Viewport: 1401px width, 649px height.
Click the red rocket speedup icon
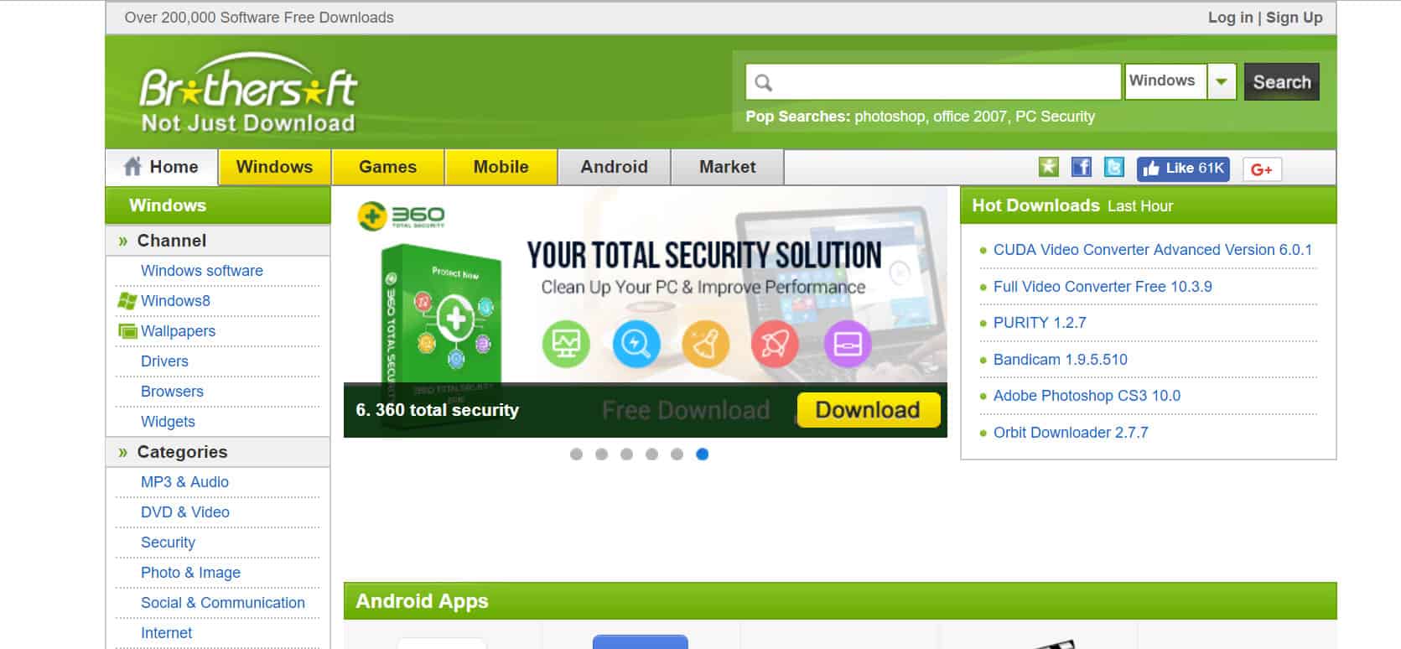coord(776,344)
